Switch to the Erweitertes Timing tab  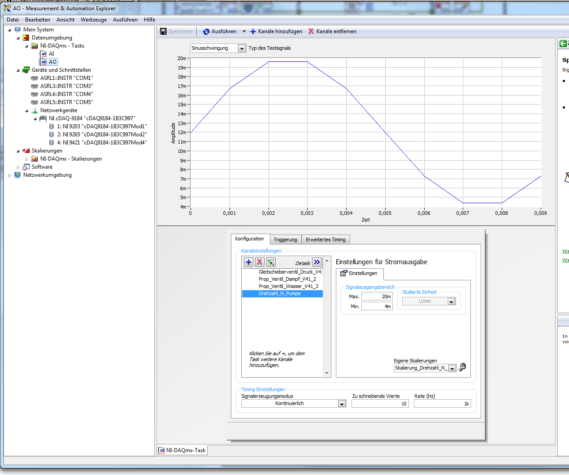pos(326,240)
